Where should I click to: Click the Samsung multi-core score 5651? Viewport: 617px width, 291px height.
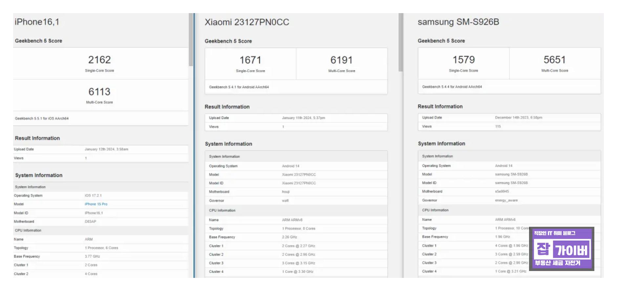(555, 60)
